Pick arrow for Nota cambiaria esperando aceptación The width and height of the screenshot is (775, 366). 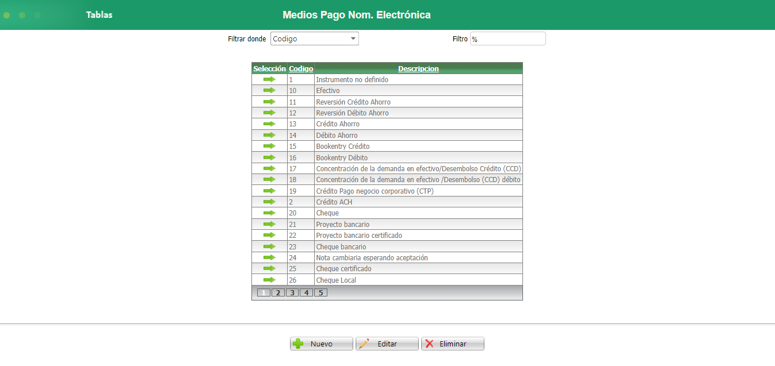pyautogui.click(x=269, y=257)
